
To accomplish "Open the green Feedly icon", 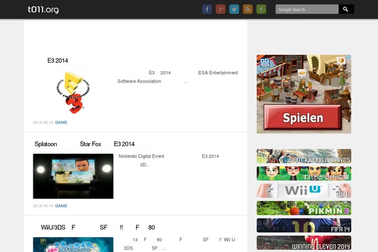I will click(261, 9).
